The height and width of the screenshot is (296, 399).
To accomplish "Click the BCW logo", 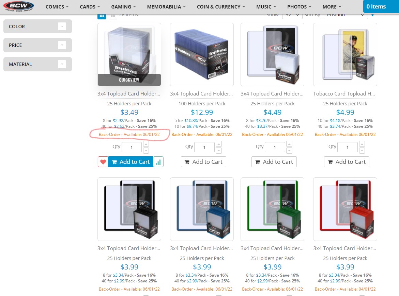I will coord(19,6).
